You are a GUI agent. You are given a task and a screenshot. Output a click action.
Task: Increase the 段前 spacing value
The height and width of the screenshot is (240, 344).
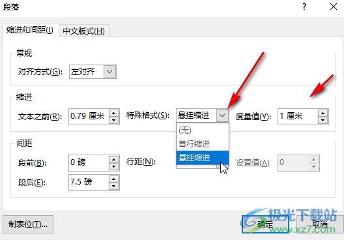(113, 159)
